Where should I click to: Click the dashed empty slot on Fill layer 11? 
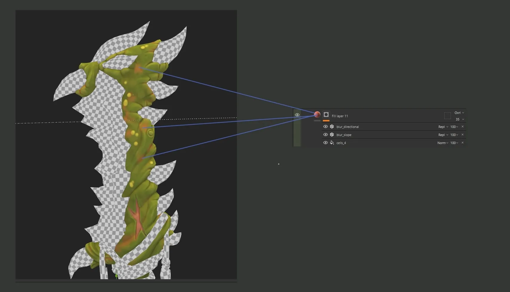(448, 116)
